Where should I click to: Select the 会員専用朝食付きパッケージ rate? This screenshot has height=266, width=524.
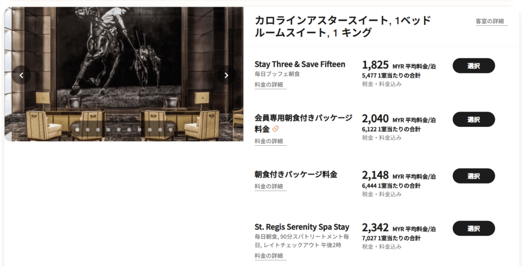click(473, 119)
